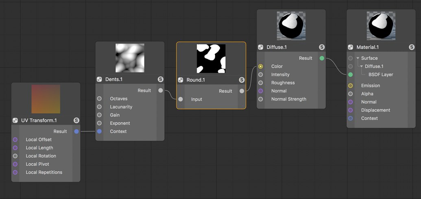Click checkered icon beside Dents.1 title

point(99,79)
